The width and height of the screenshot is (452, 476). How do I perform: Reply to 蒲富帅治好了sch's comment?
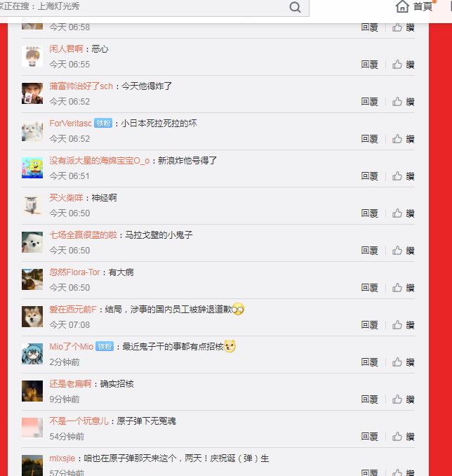(369, 102)
